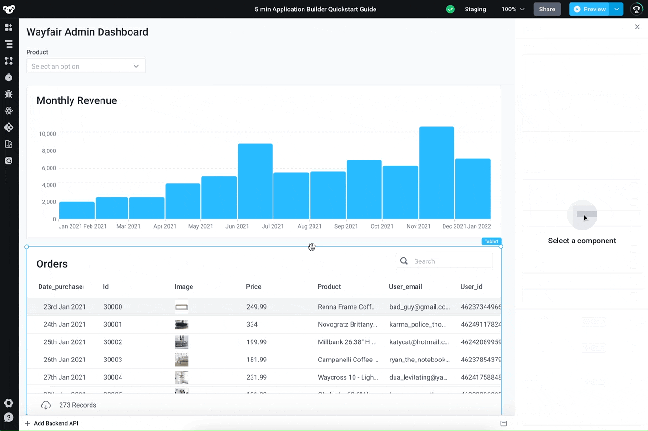
Task: Open the 100% zoom level dropdown
Action: point(513,9)
